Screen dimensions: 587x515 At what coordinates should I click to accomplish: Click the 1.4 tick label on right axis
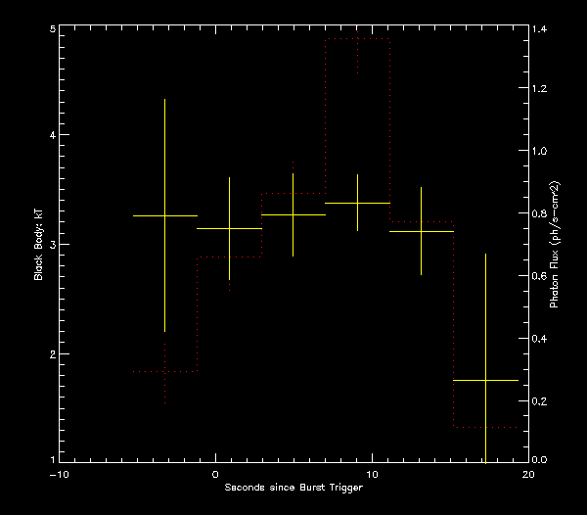pyautogui.click(x=540, y=30)
